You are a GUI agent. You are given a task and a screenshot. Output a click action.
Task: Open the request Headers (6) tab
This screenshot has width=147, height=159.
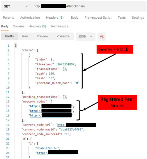(x=55, y=17)
